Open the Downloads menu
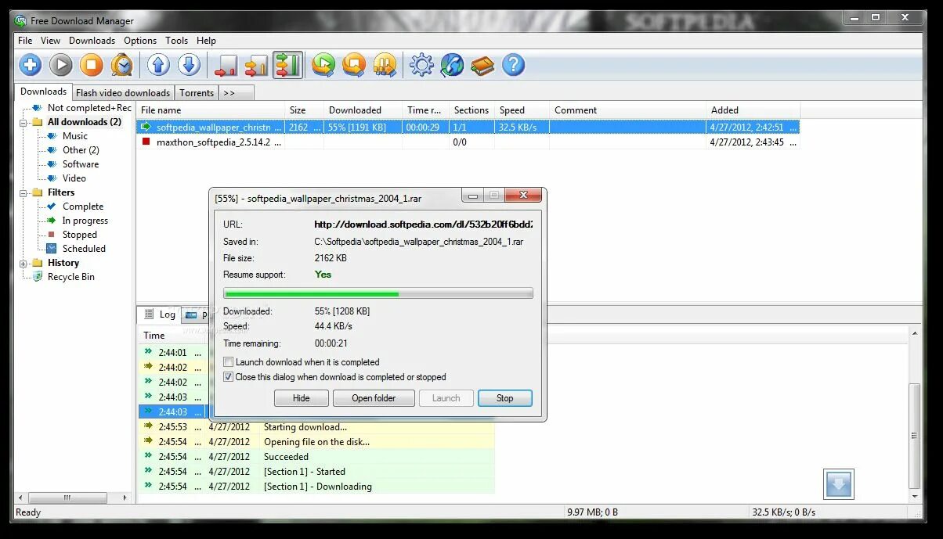 coord(92,41)
